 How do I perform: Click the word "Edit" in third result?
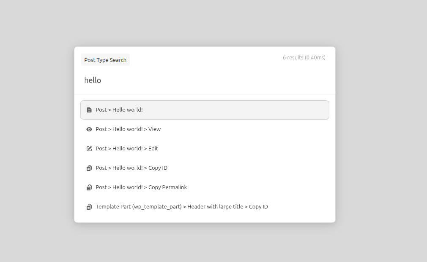coord(153,149)
